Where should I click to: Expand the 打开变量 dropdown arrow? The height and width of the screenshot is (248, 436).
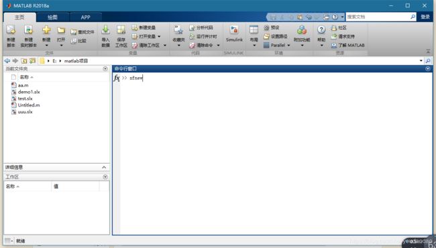tap(159, 36)
